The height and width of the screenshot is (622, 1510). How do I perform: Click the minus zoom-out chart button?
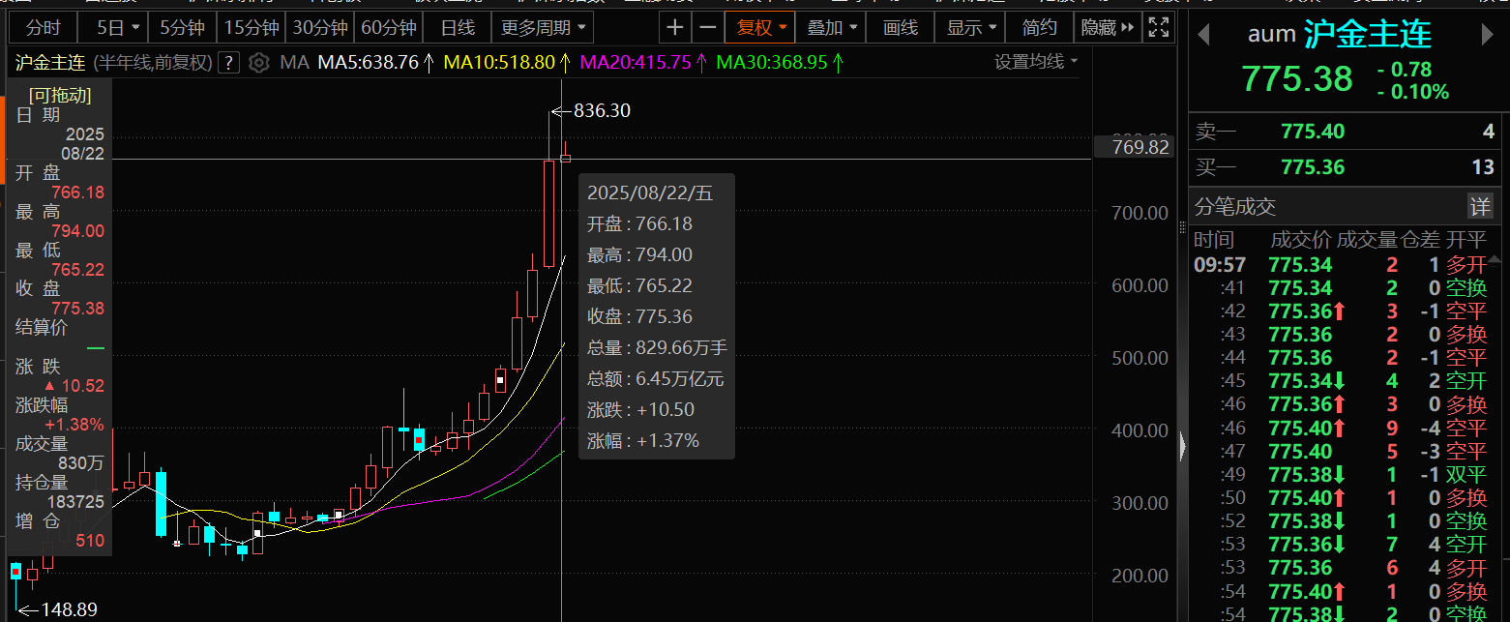(x=707, y=28)
